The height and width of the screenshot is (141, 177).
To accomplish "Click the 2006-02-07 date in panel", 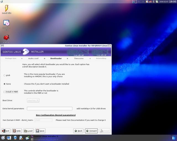I will tap(164, 2).
